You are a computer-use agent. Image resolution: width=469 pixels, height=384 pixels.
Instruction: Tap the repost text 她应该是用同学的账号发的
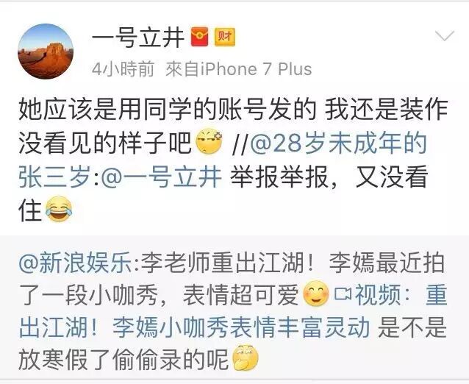[x=168, y=109]
